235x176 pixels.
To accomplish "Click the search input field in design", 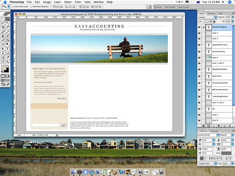I will [x=46, y=125].
